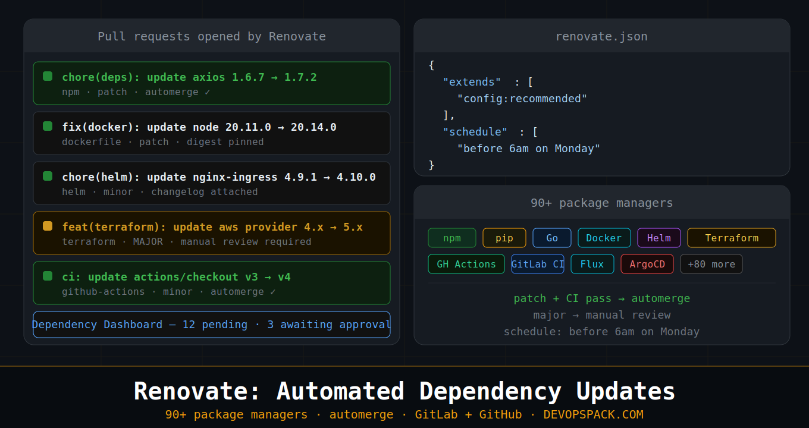Click the '90+ package managers' panel header

coord(602,203)
